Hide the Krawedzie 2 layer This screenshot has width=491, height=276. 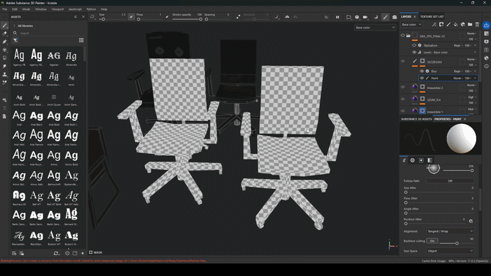coord(403,88)
